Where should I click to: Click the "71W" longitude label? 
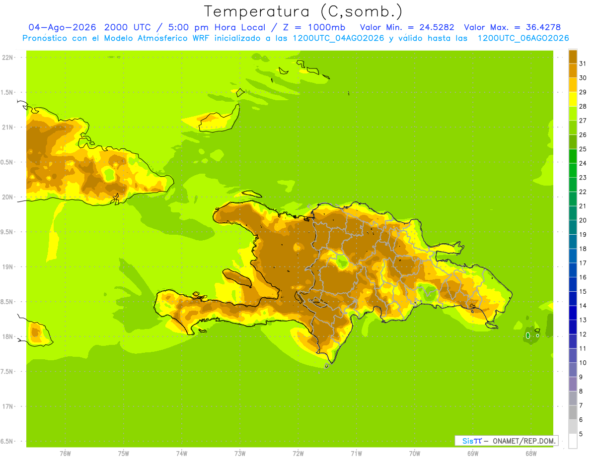[356, 454]
